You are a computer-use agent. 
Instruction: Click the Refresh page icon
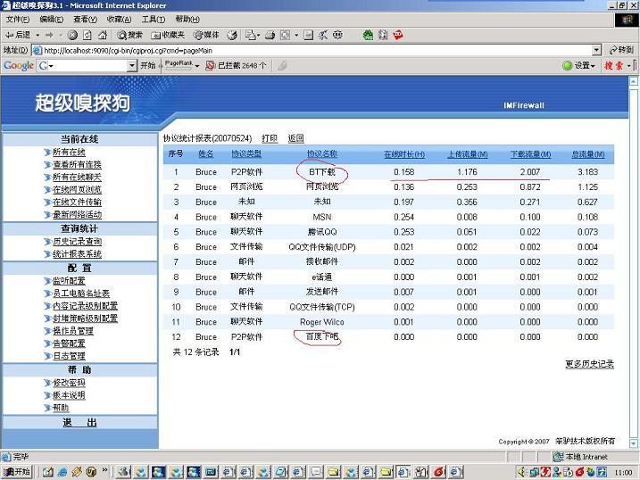tap(87, 35)
